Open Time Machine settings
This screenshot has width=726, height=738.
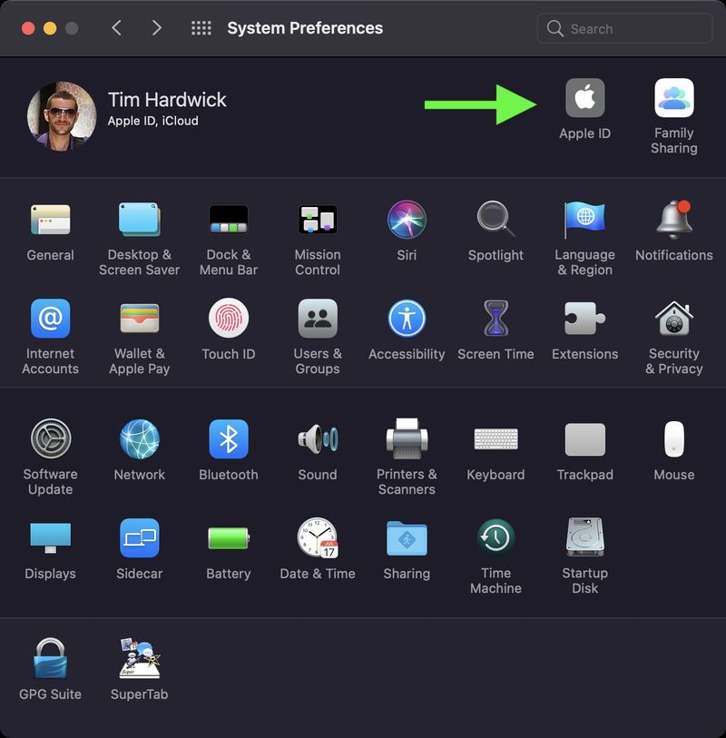(x=495, y=539)
